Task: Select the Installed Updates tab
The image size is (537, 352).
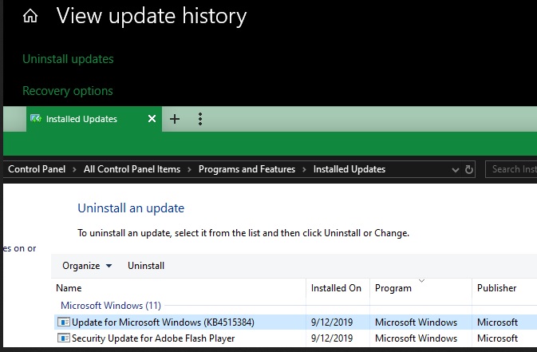Action: (x=94, y=119)
